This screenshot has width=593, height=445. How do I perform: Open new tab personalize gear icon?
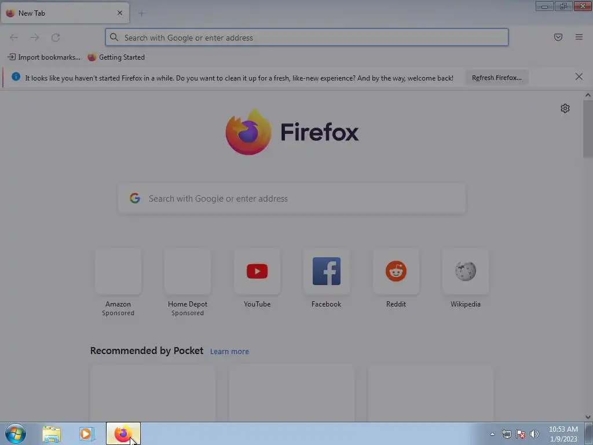(x=565, y=108)
